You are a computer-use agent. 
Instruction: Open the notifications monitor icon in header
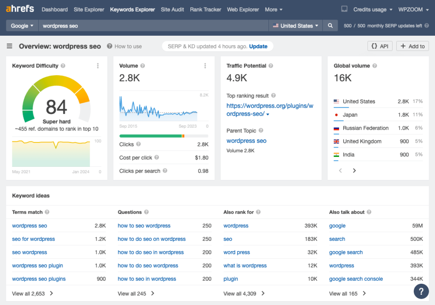pos(344,9)
